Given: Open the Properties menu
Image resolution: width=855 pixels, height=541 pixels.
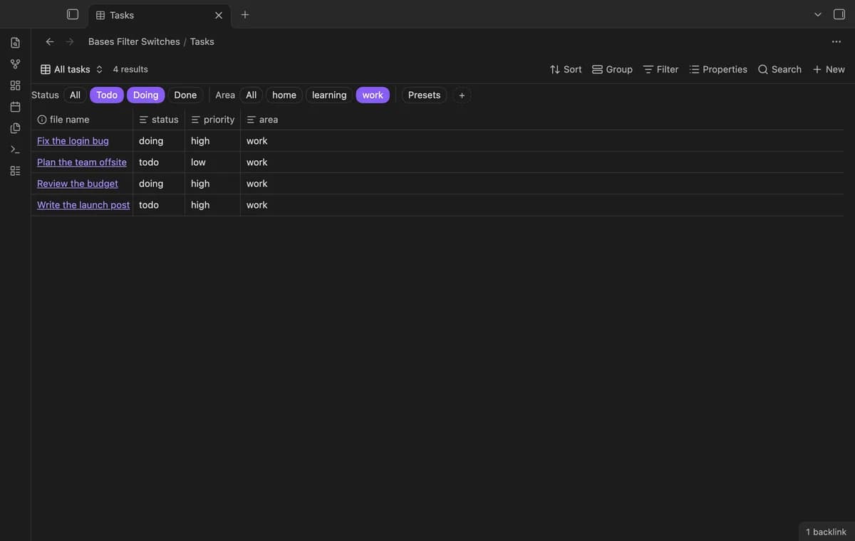Looking at the screenshot, I should (x=718, y=69).
